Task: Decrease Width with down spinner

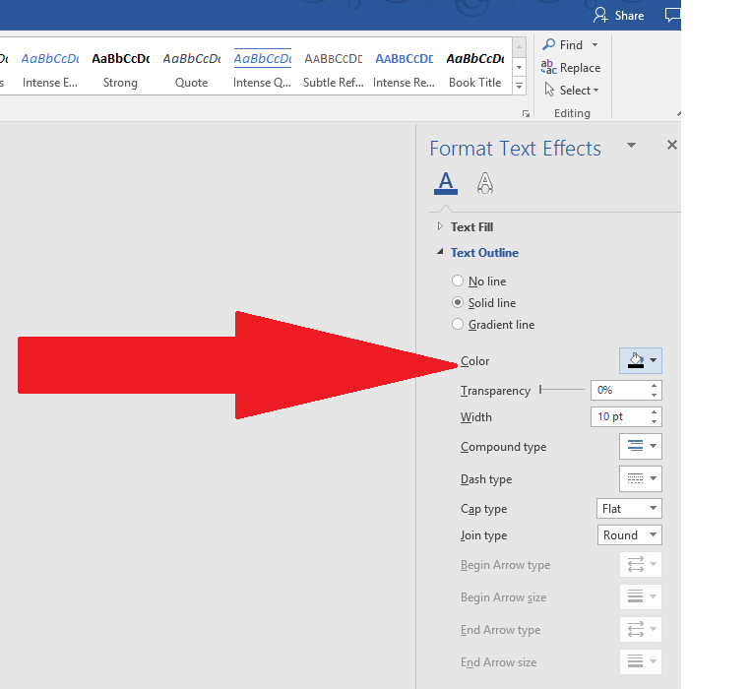Action: [655, 421]
